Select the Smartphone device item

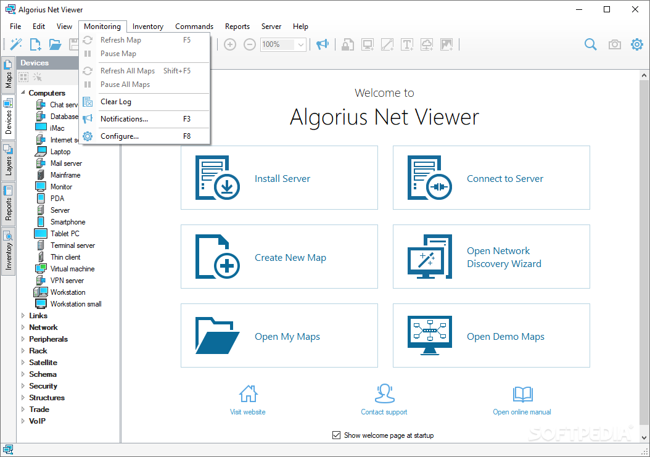pyautogui.click(x=68, y=222)
